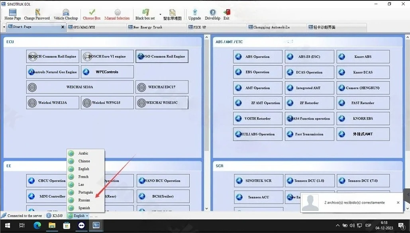Open ZF AMT Operation

pos(257,103)
